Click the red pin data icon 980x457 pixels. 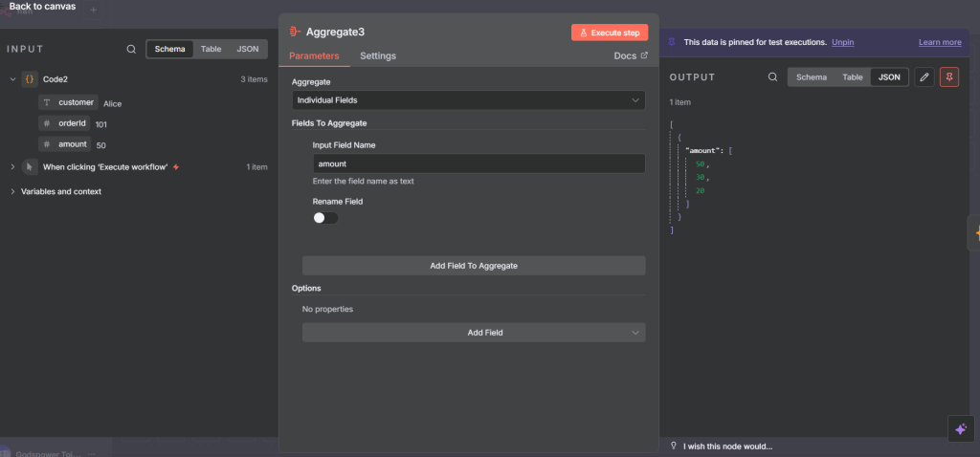point(949,77)
